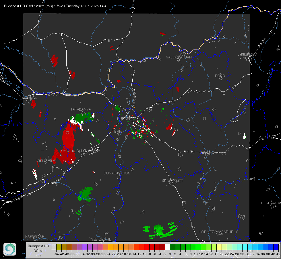Select the deep blue swatch from 40 to 42

coord(276,247)
